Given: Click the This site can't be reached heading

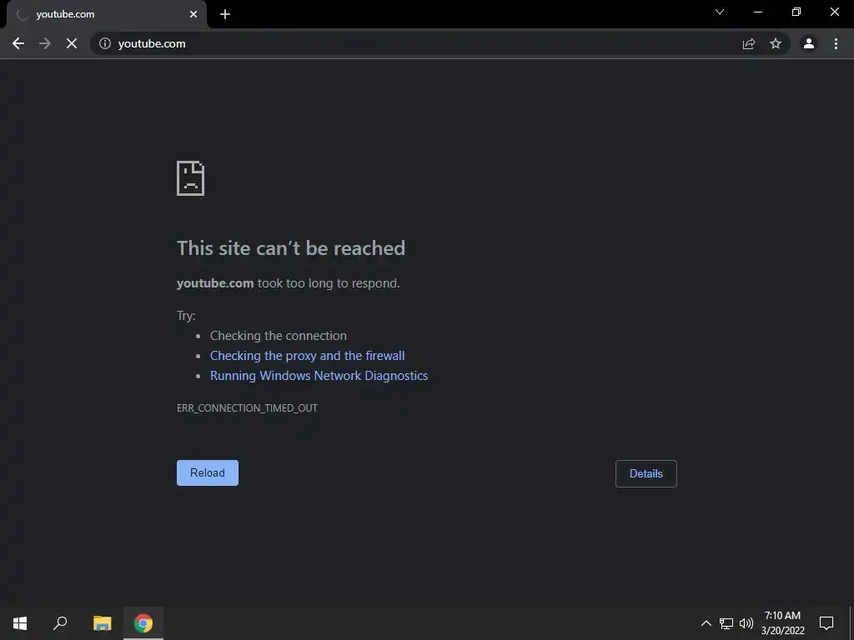Looking at the screenshot, I should pos(291,248).
